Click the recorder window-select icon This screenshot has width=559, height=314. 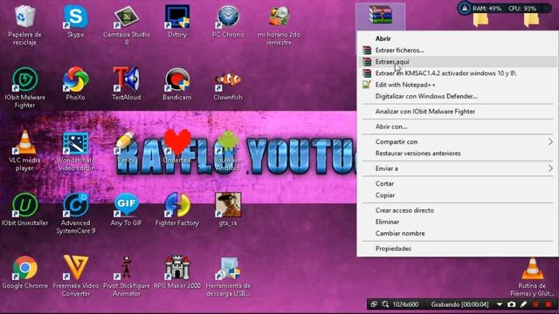tap(374, 304)
